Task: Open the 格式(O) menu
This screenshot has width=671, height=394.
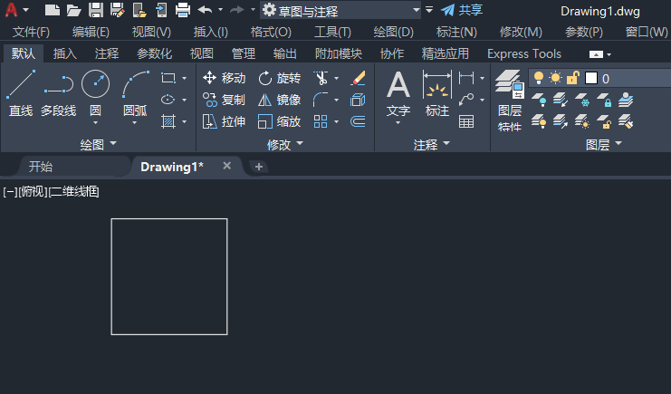Action: [x=271, y=32]
